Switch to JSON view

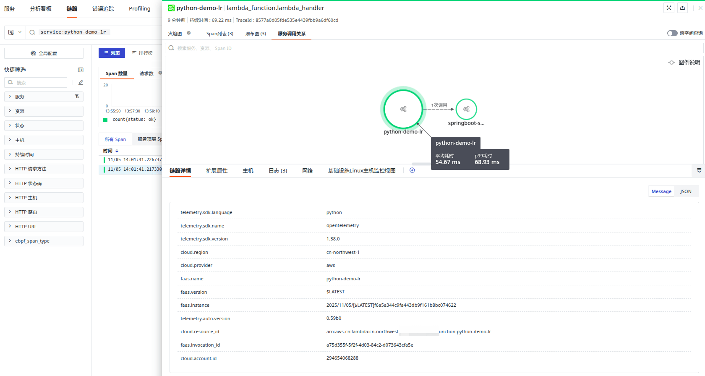click(686, 191)
